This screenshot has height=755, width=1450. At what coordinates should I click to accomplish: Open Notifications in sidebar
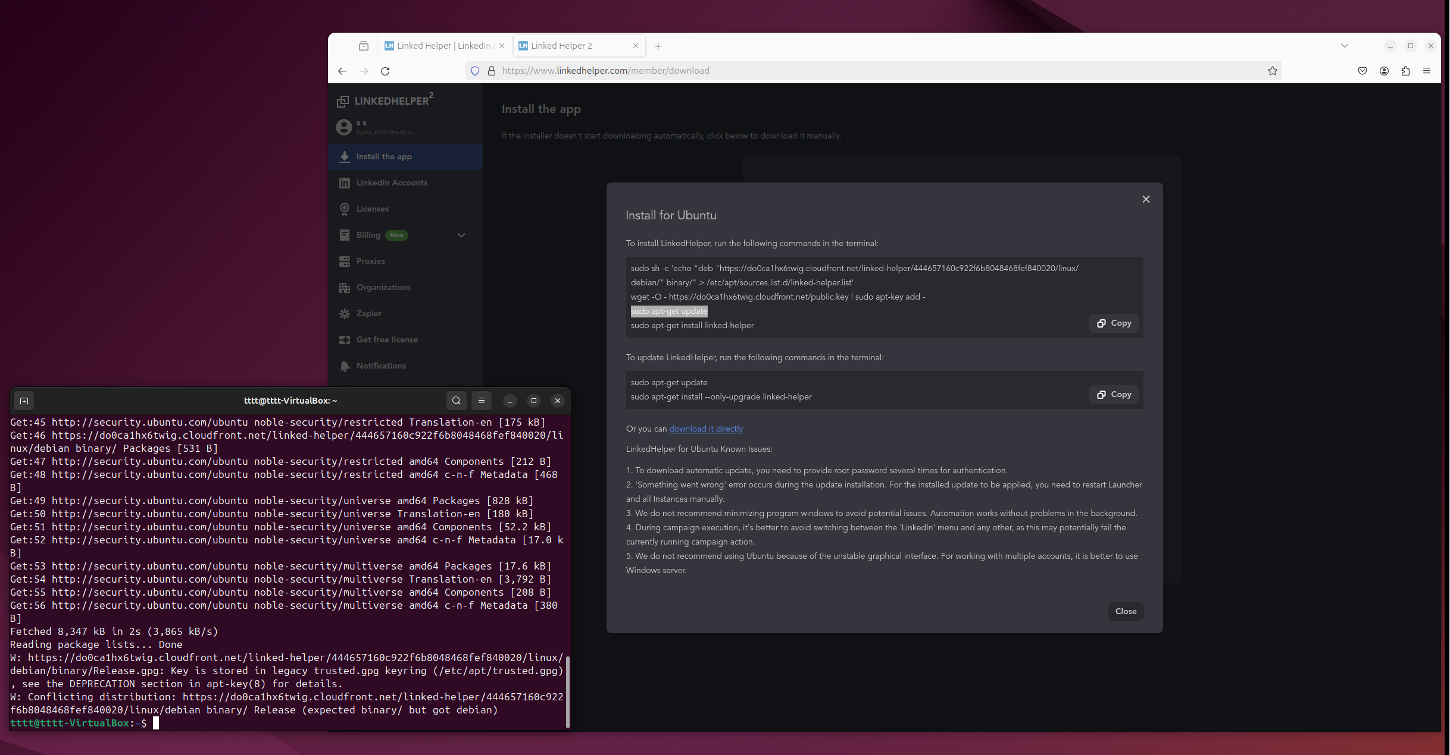tap(405, 366)
